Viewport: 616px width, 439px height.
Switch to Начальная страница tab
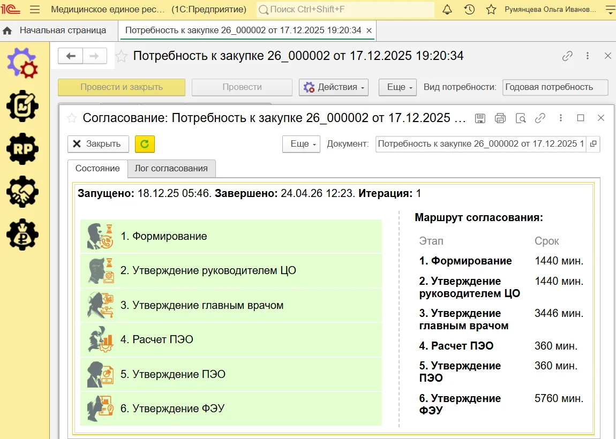point(59,31)
